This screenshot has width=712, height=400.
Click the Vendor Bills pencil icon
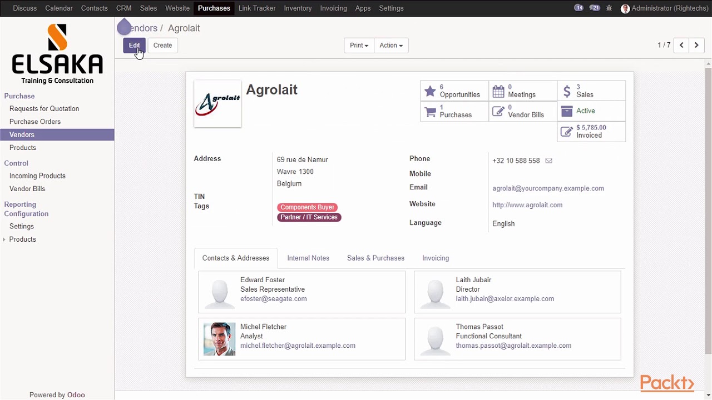(498, 112)
